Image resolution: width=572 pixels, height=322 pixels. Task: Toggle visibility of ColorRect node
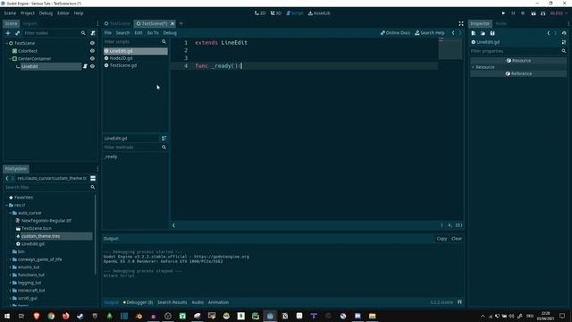point(92,51)
